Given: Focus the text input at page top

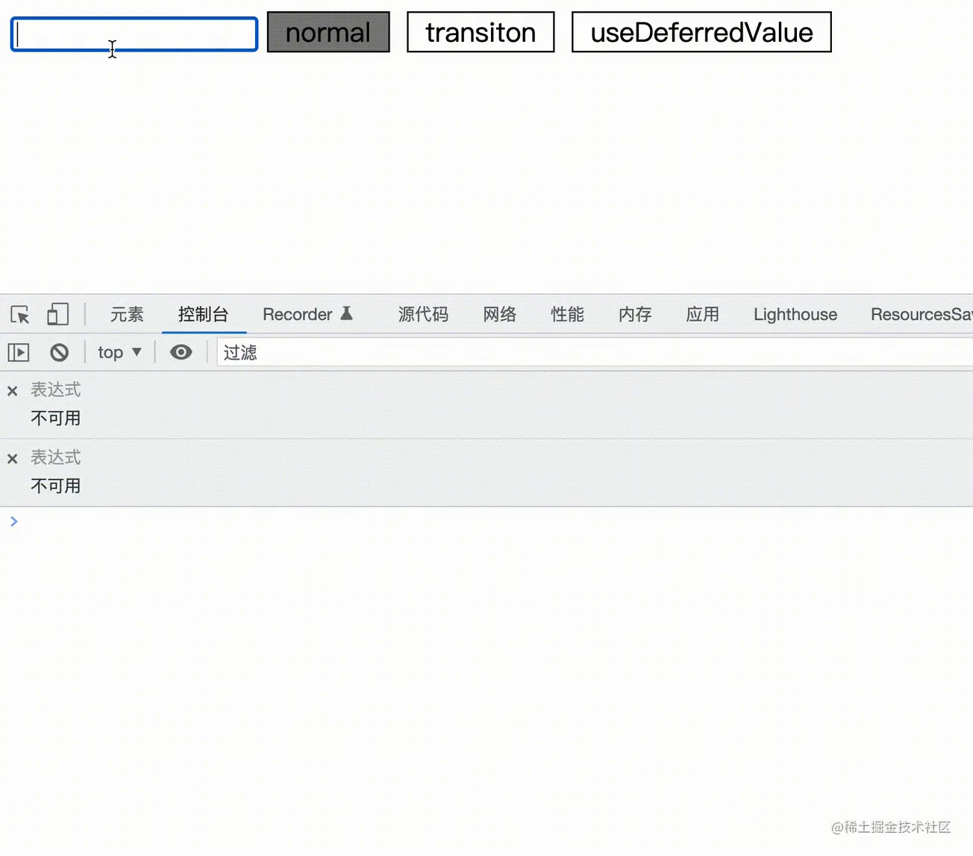Looking at the screenshot, I should click(134, 34).
